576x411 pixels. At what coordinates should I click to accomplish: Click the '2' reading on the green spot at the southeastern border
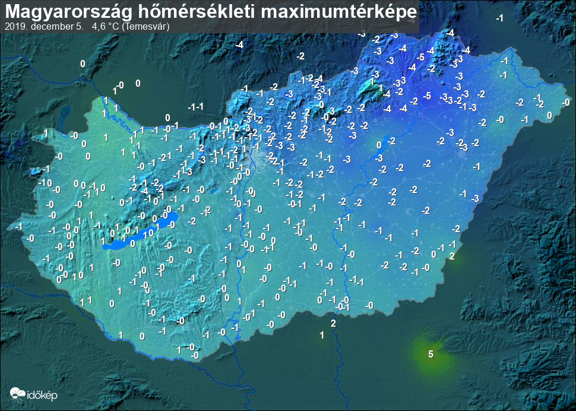452,257
